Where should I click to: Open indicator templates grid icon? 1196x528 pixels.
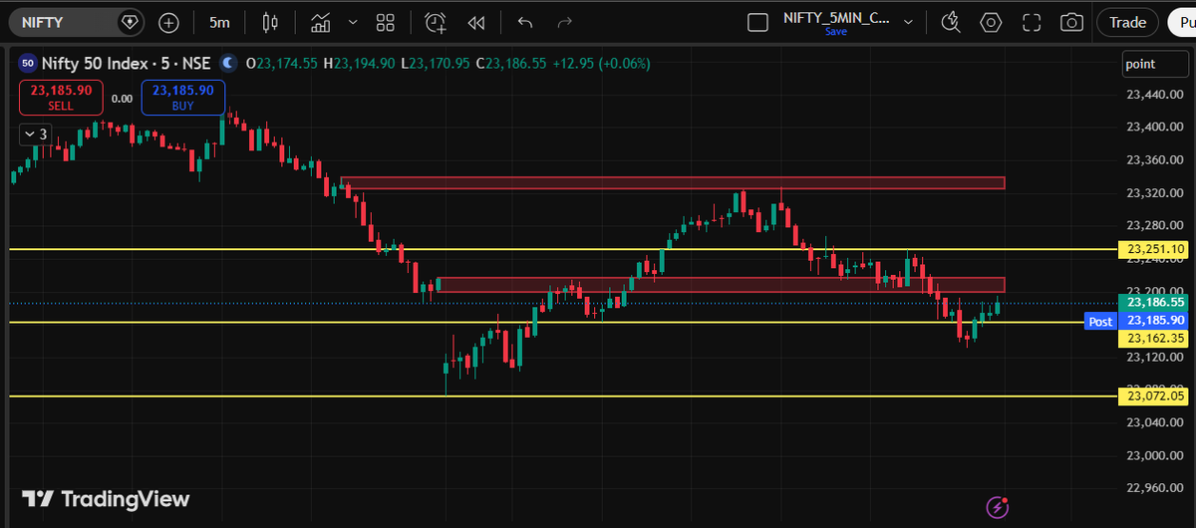coord(386,22)
